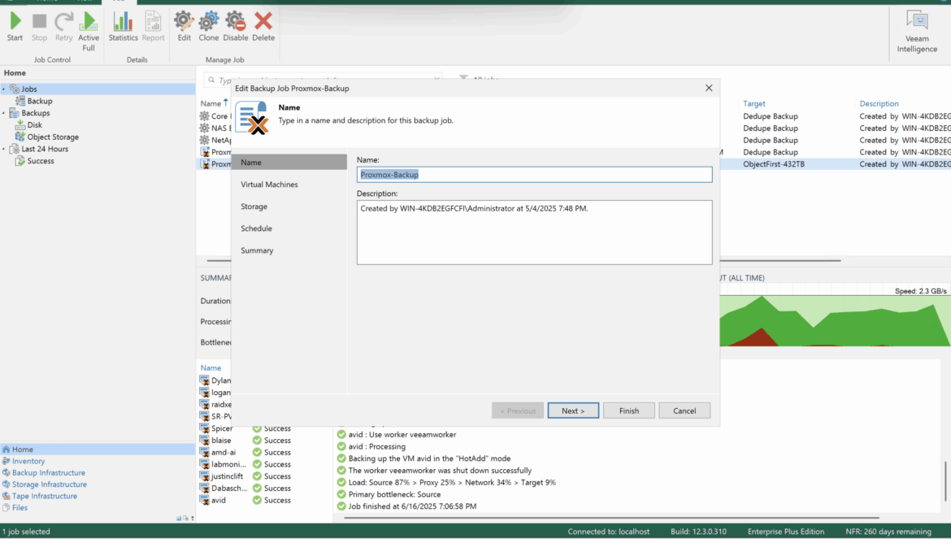This screenshot has height=539, width=951.
Task: Sort jobs by Name column
Action: [x=211, y=104]
